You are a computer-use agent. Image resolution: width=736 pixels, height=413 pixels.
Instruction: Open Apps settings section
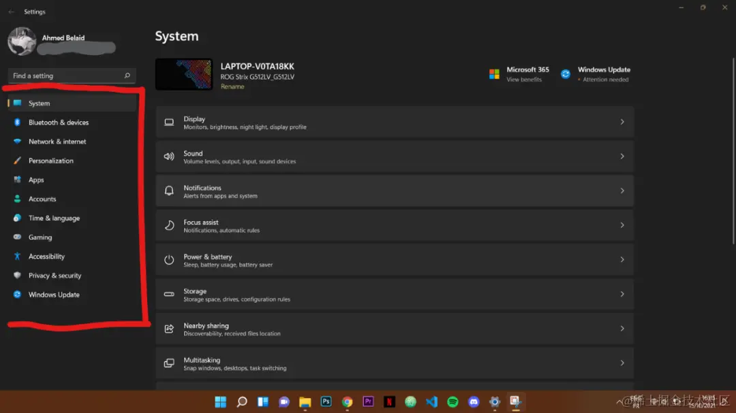72,180
